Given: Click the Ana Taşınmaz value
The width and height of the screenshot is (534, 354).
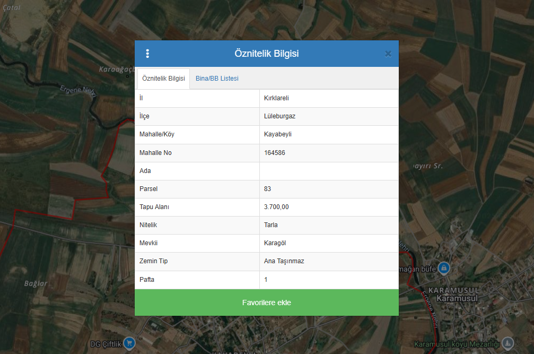Looking at the screenshot, I should [x=284, y=261].
